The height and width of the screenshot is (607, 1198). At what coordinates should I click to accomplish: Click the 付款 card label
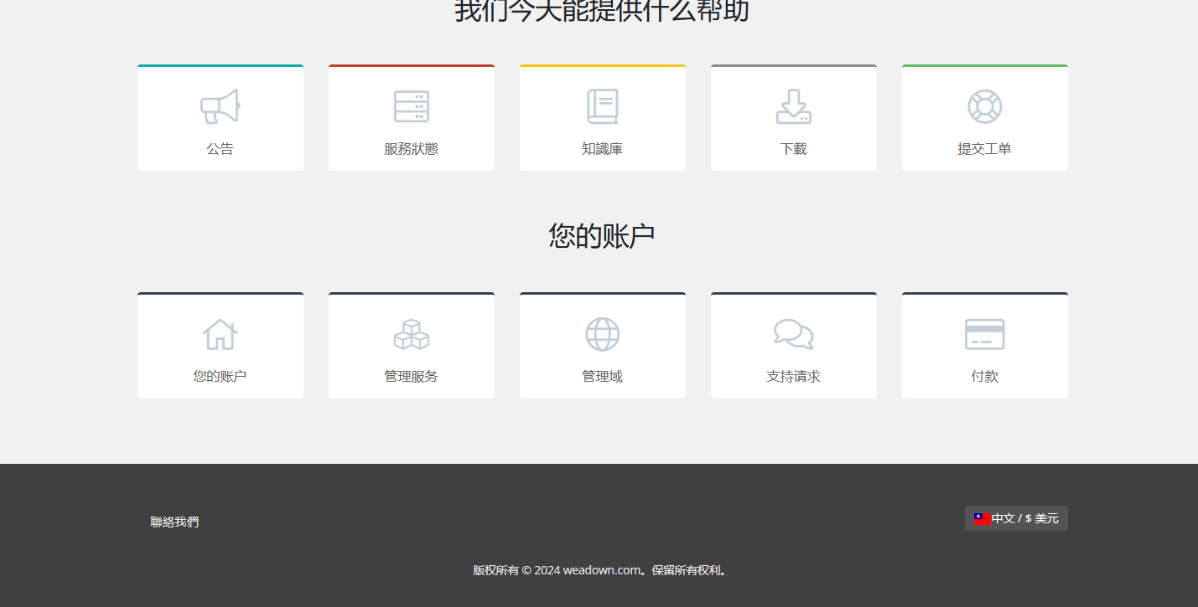pos(984,377)
